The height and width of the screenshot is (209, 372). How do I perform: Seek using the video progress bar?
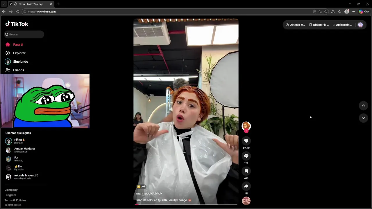tap(186, 205)
